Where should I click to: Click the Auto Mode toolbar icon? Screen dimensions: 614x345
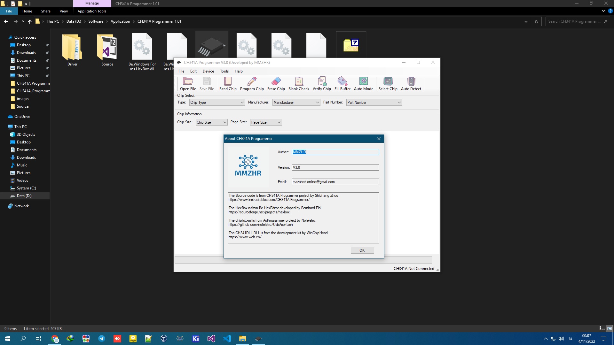point(364,84)
